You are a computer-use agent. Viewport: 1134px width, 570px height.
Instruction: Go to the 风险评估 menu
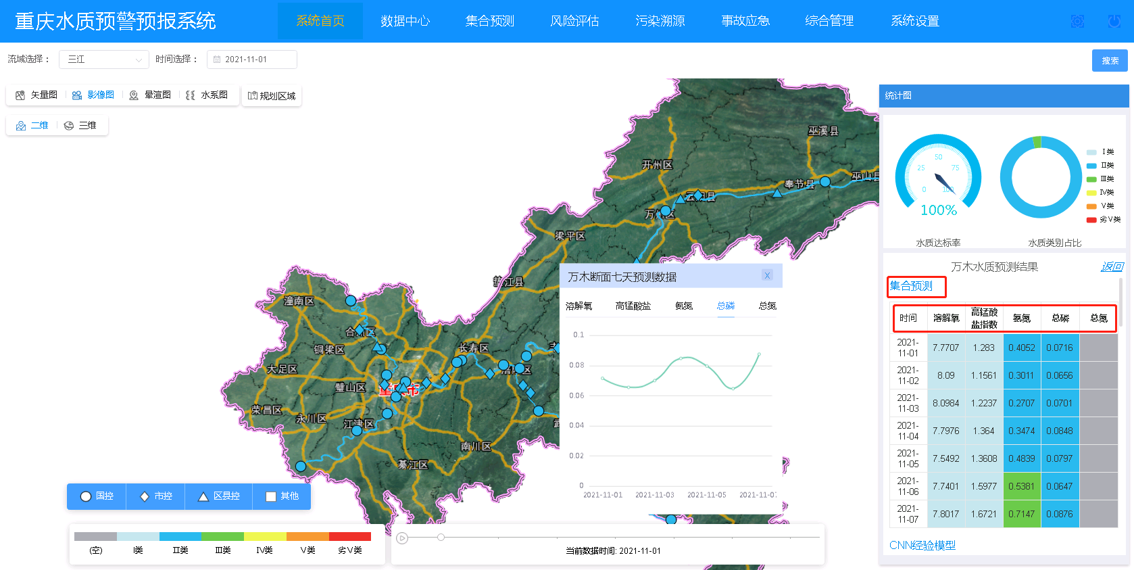click(574, 21)
